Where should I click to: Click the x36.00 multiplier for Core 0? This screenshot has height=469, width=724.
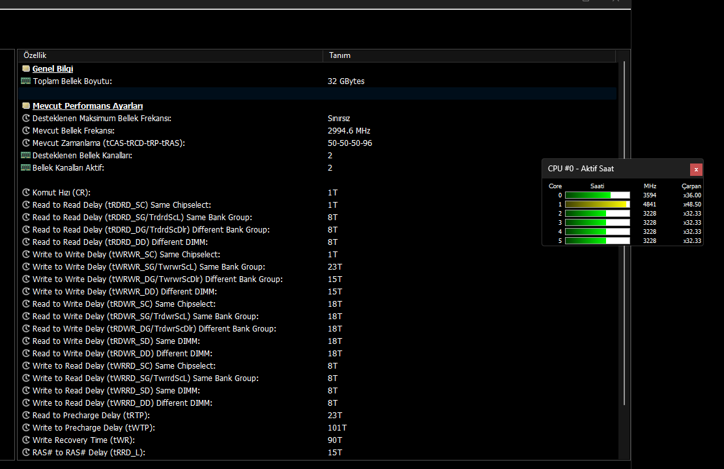tap(692, 195)
